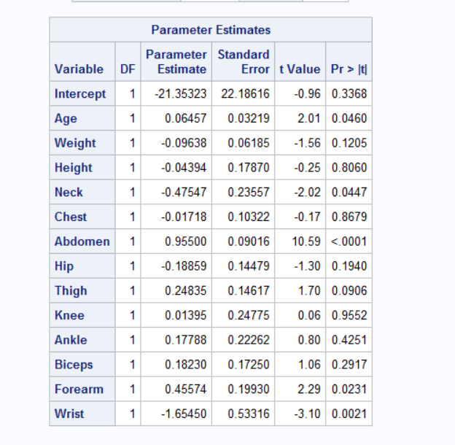Click the Abdomen row label
Viewport: 455px width, 445px height.
click(82, 241)
